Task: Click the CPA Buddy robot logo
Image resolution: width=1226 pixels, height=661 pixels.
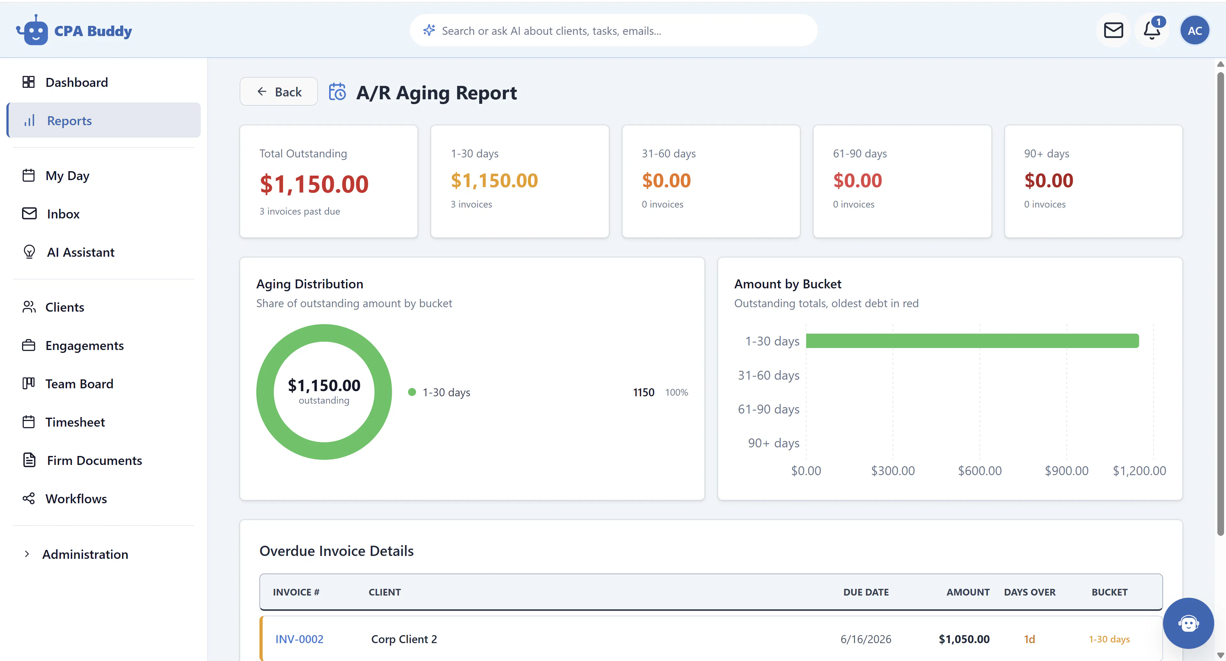Action: coord(32,30)
